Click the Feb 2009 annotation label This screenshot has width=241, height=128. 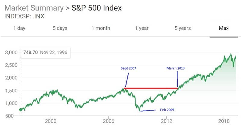[x=166, y=110]
